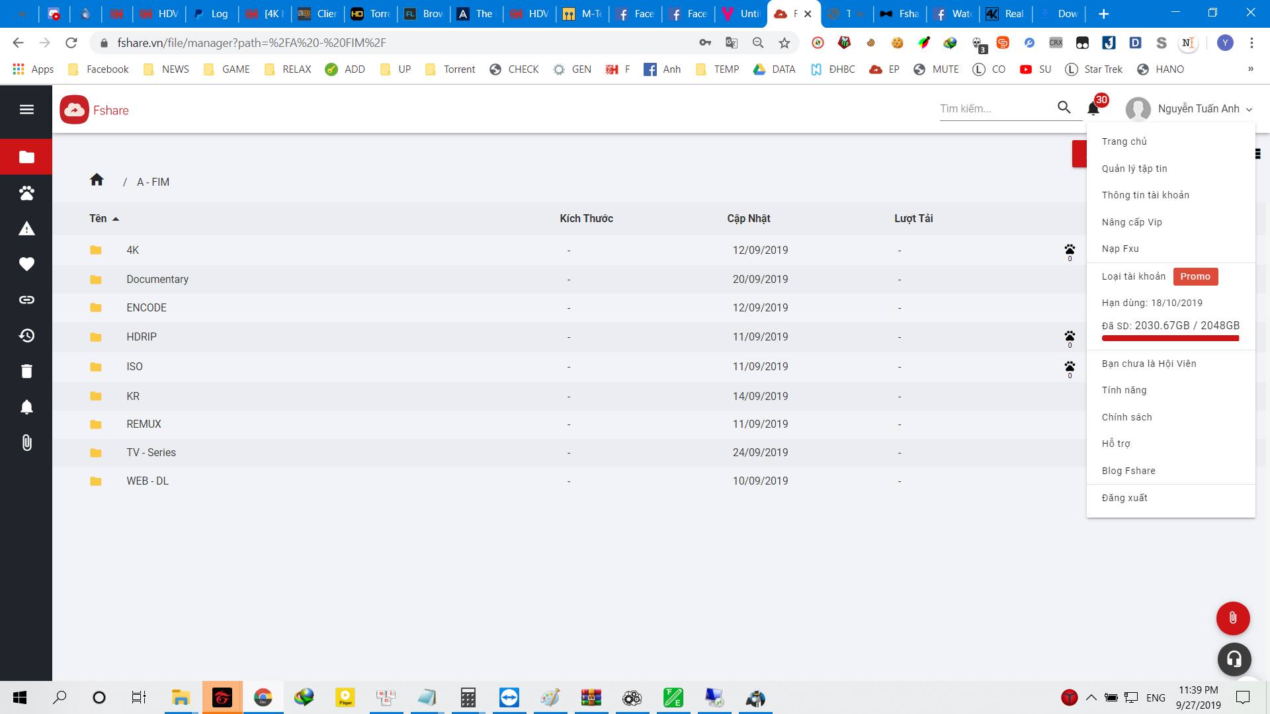Open the hamburger menu in the Fshare sidebar

pos(26,109)
